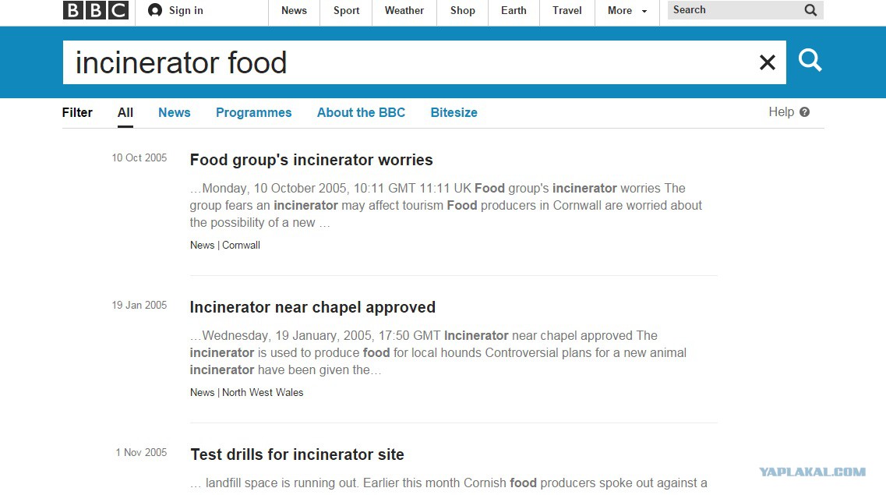Open the Shop navigation item

[x=462, y=10]
